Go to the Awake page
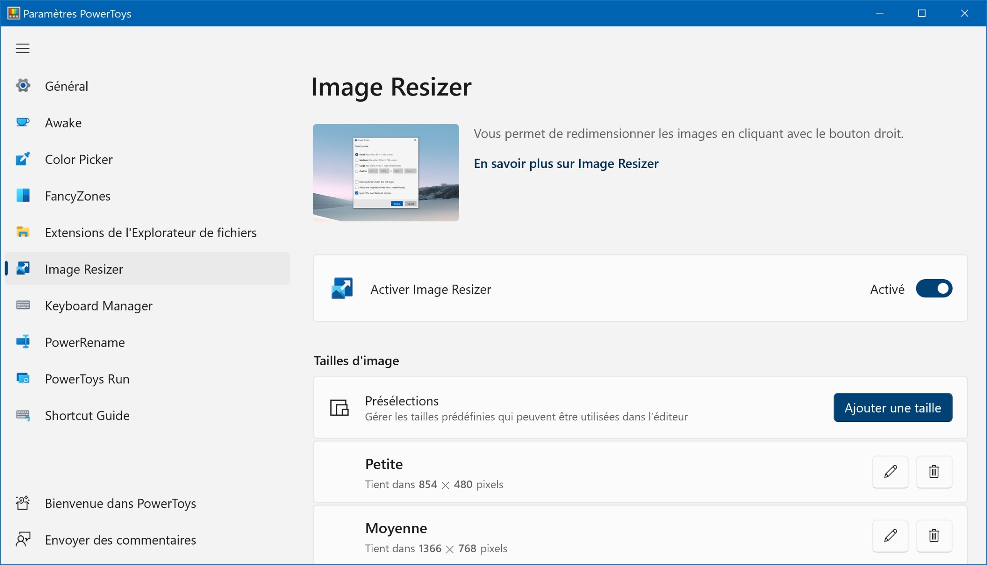The height and width of the screenshot is (565, 987). (x=147, y=123)
